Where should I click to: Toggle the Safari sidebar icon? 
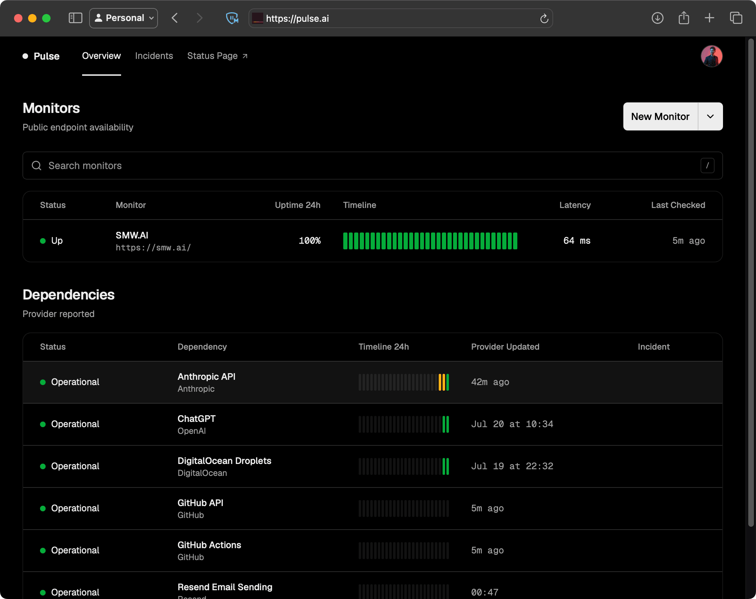click(x=75, y=18)
